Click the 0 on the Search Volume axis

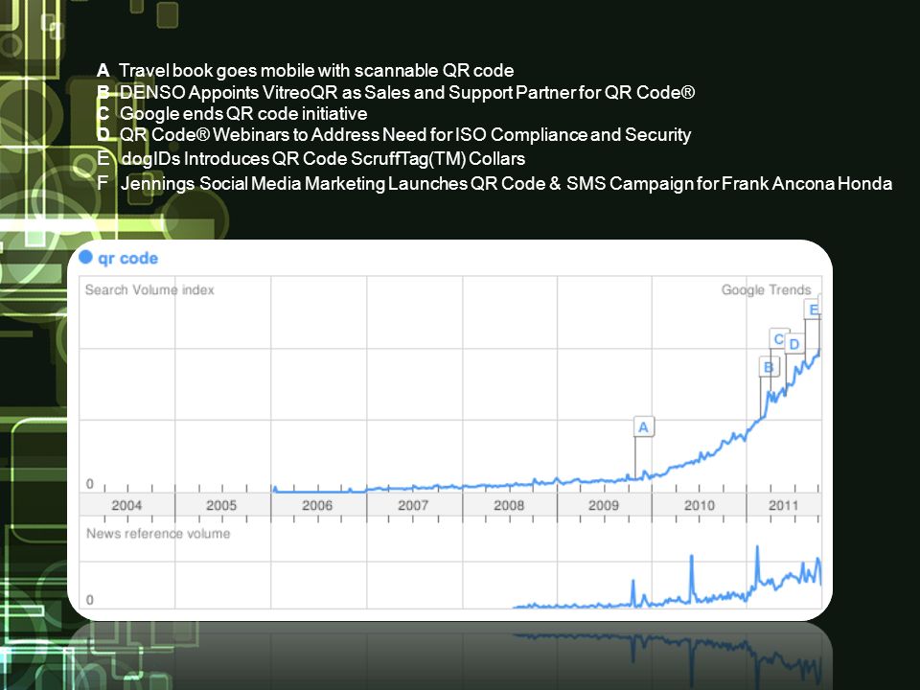pyautogui.click(x=90, y=484)
